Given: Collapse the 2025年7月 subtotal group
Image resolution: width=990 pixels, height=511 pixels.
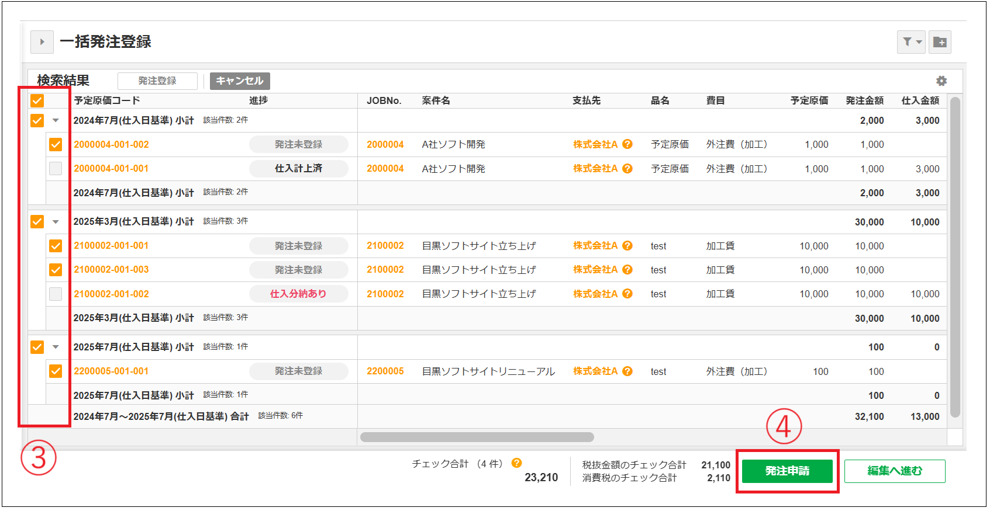Looking at the screenshot, I should [x=56, y=347].
